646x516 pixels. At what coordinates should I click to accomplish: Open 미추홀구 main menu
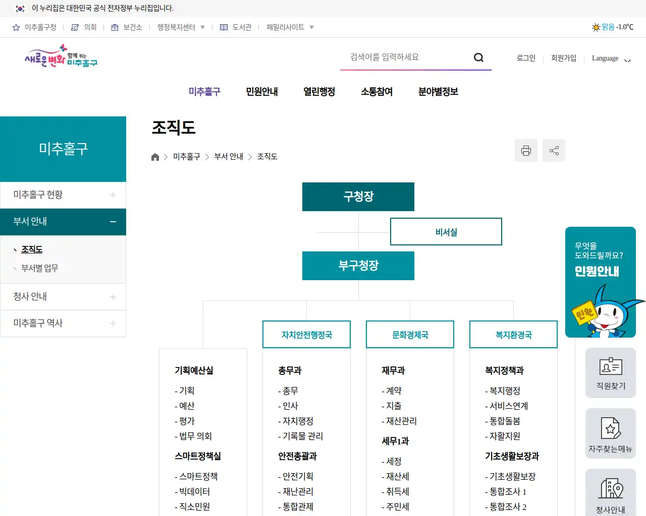[204, 92]
